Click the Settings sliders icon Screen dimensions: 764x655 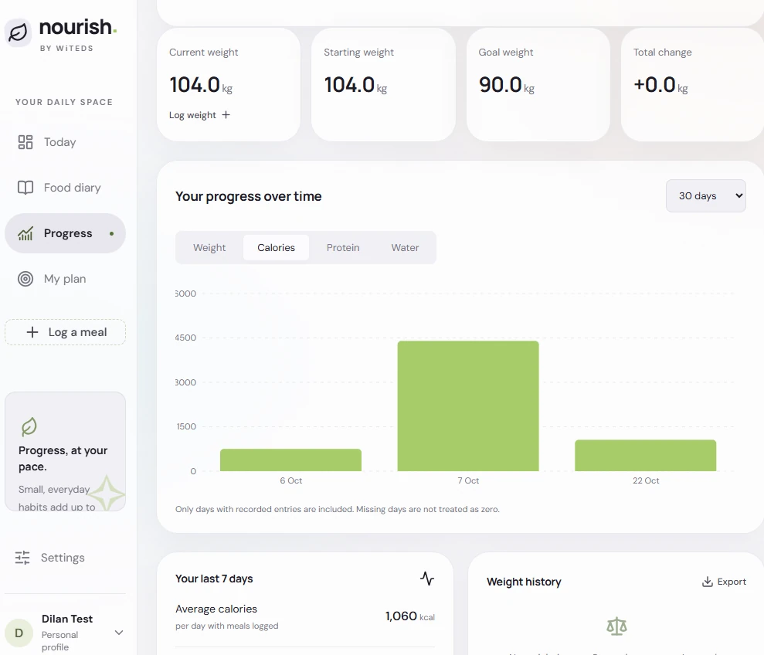pyautogui.click(x=22, y=558)
